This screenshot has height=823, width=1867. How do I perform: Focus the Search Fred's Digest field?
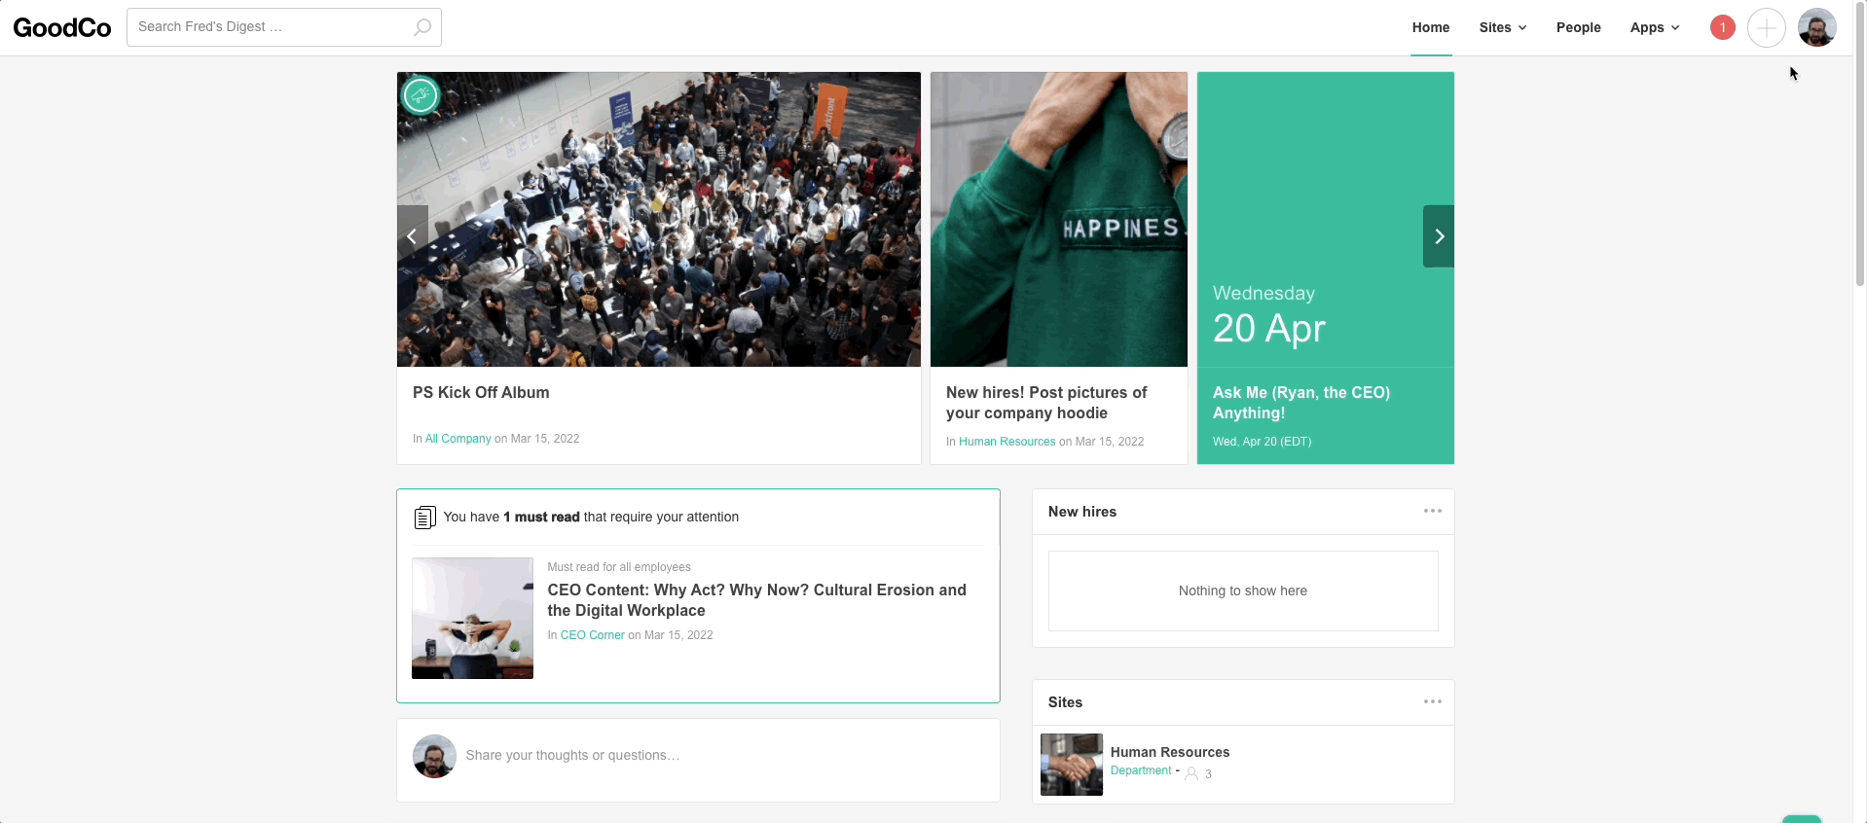click(x=268, y=27)
